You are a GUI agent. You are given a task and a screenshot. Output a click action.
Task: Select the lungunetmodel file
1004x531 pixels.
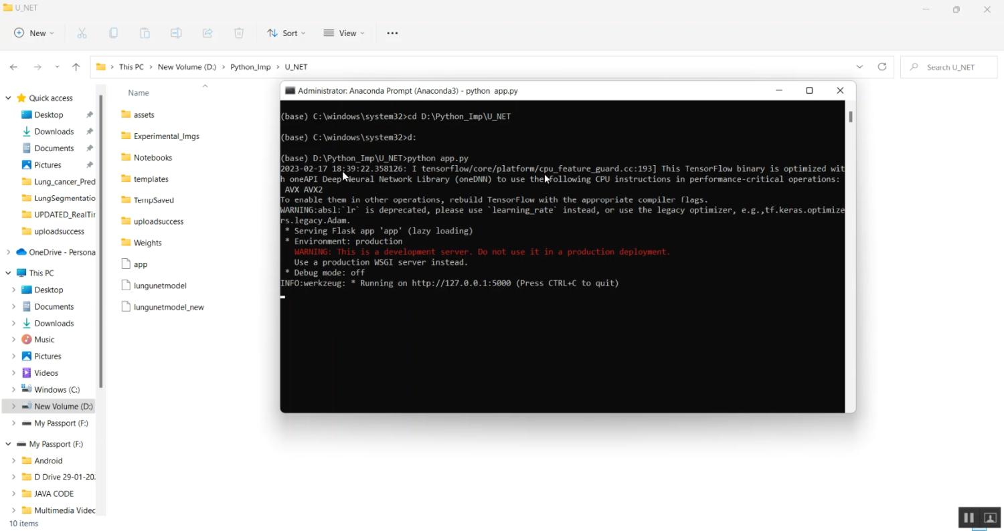[x=154, y=286]
